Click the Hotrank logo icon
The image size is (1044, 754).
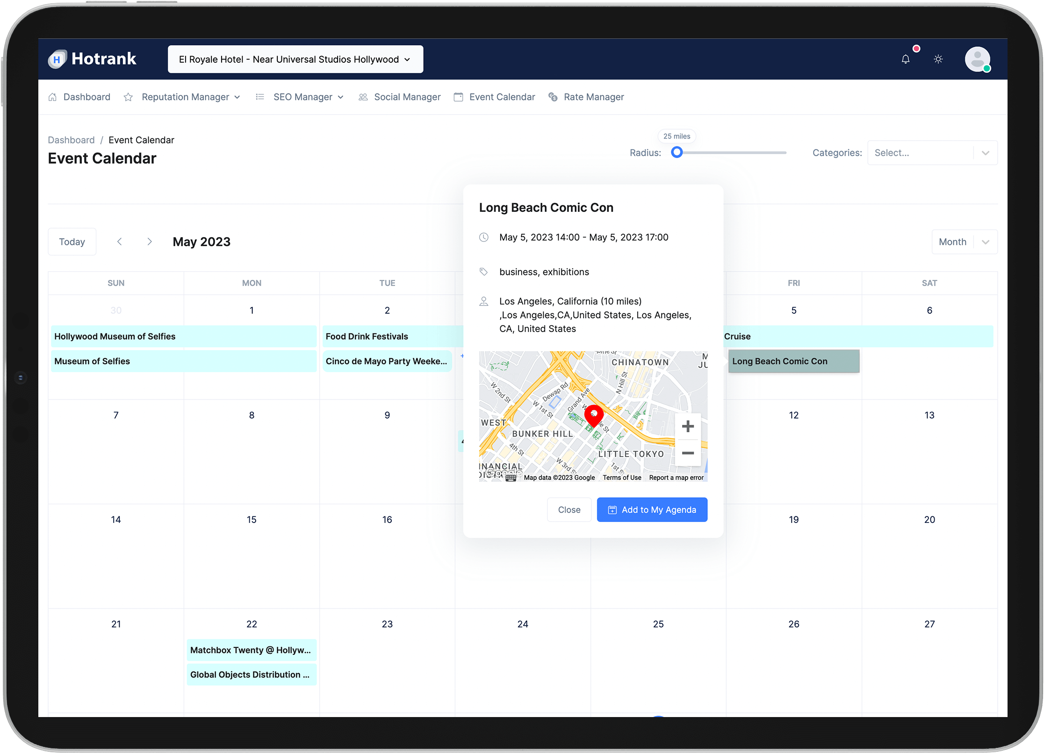pos(57,59)
